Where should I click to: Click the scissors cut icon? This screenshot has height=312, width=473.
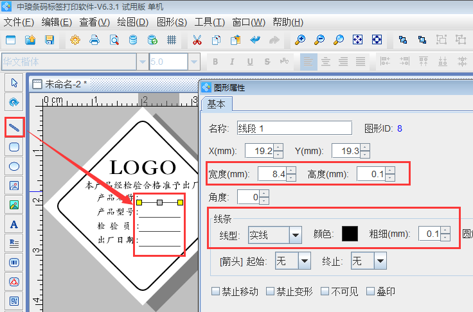coord(197,40)
